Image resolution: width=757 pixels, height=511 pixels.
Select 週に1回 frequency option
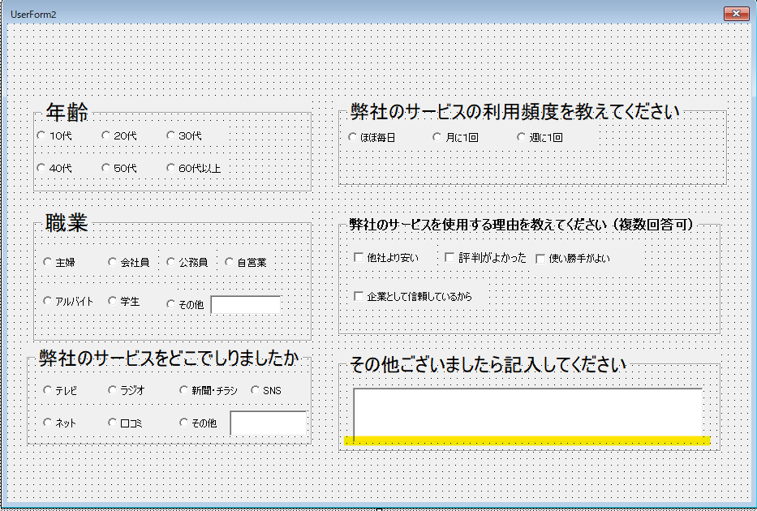coord(520,137)
